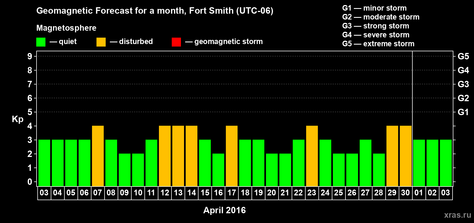
Task: Click the 'G2 — moderate storm' legend line
Action: 381,17
